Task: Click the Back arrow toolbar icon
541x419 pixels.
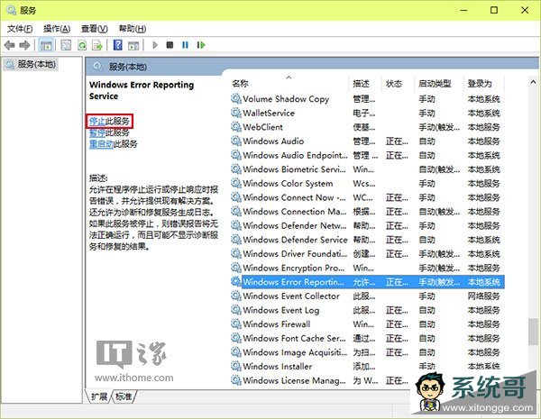Action: click(x=9, y=45)
